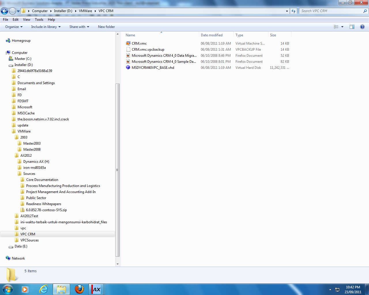The width and height of the screenshot is (369, 295).
Task: Select the 6.0.852.78-contoso-SYS.zip archive icon
Action: (22, 210)
